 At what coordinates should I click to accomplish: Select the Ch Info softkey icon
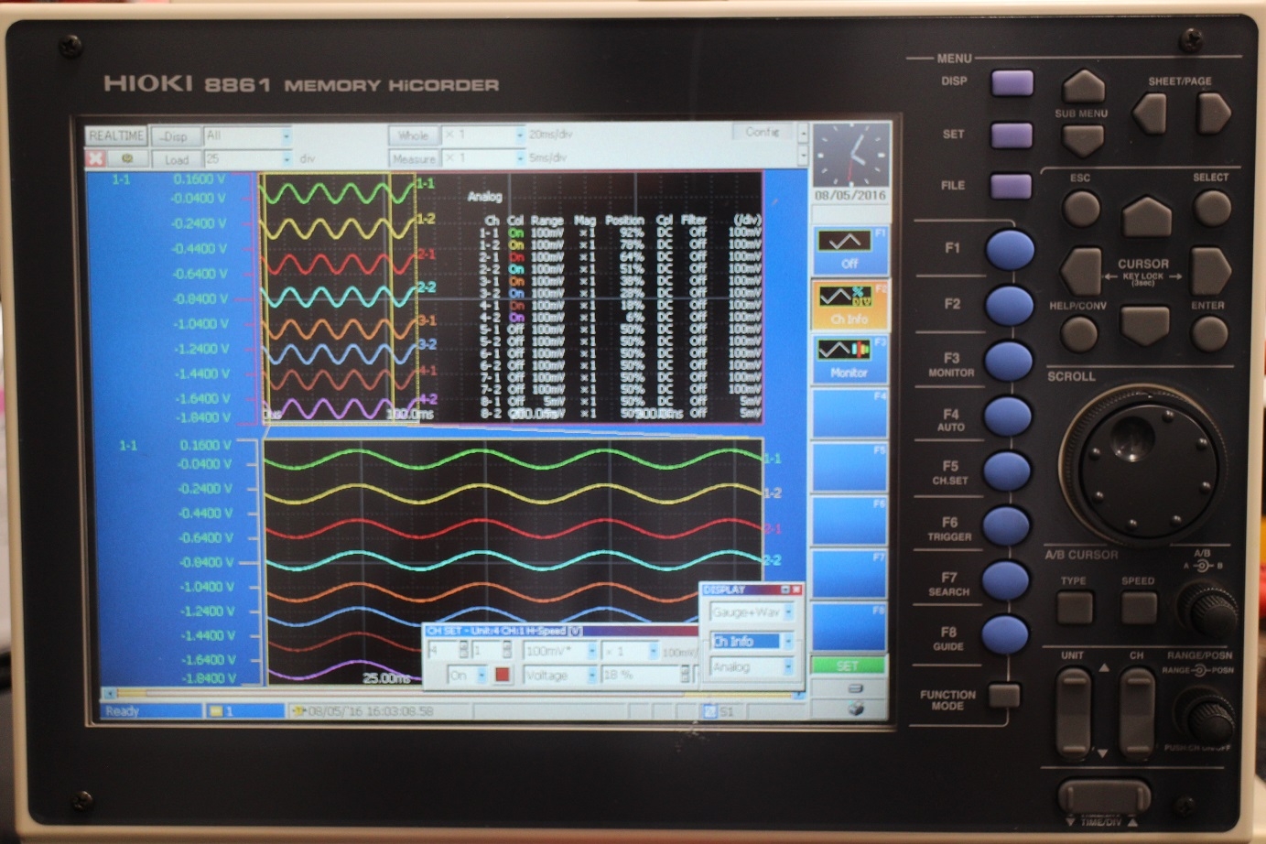coord(849,304)
